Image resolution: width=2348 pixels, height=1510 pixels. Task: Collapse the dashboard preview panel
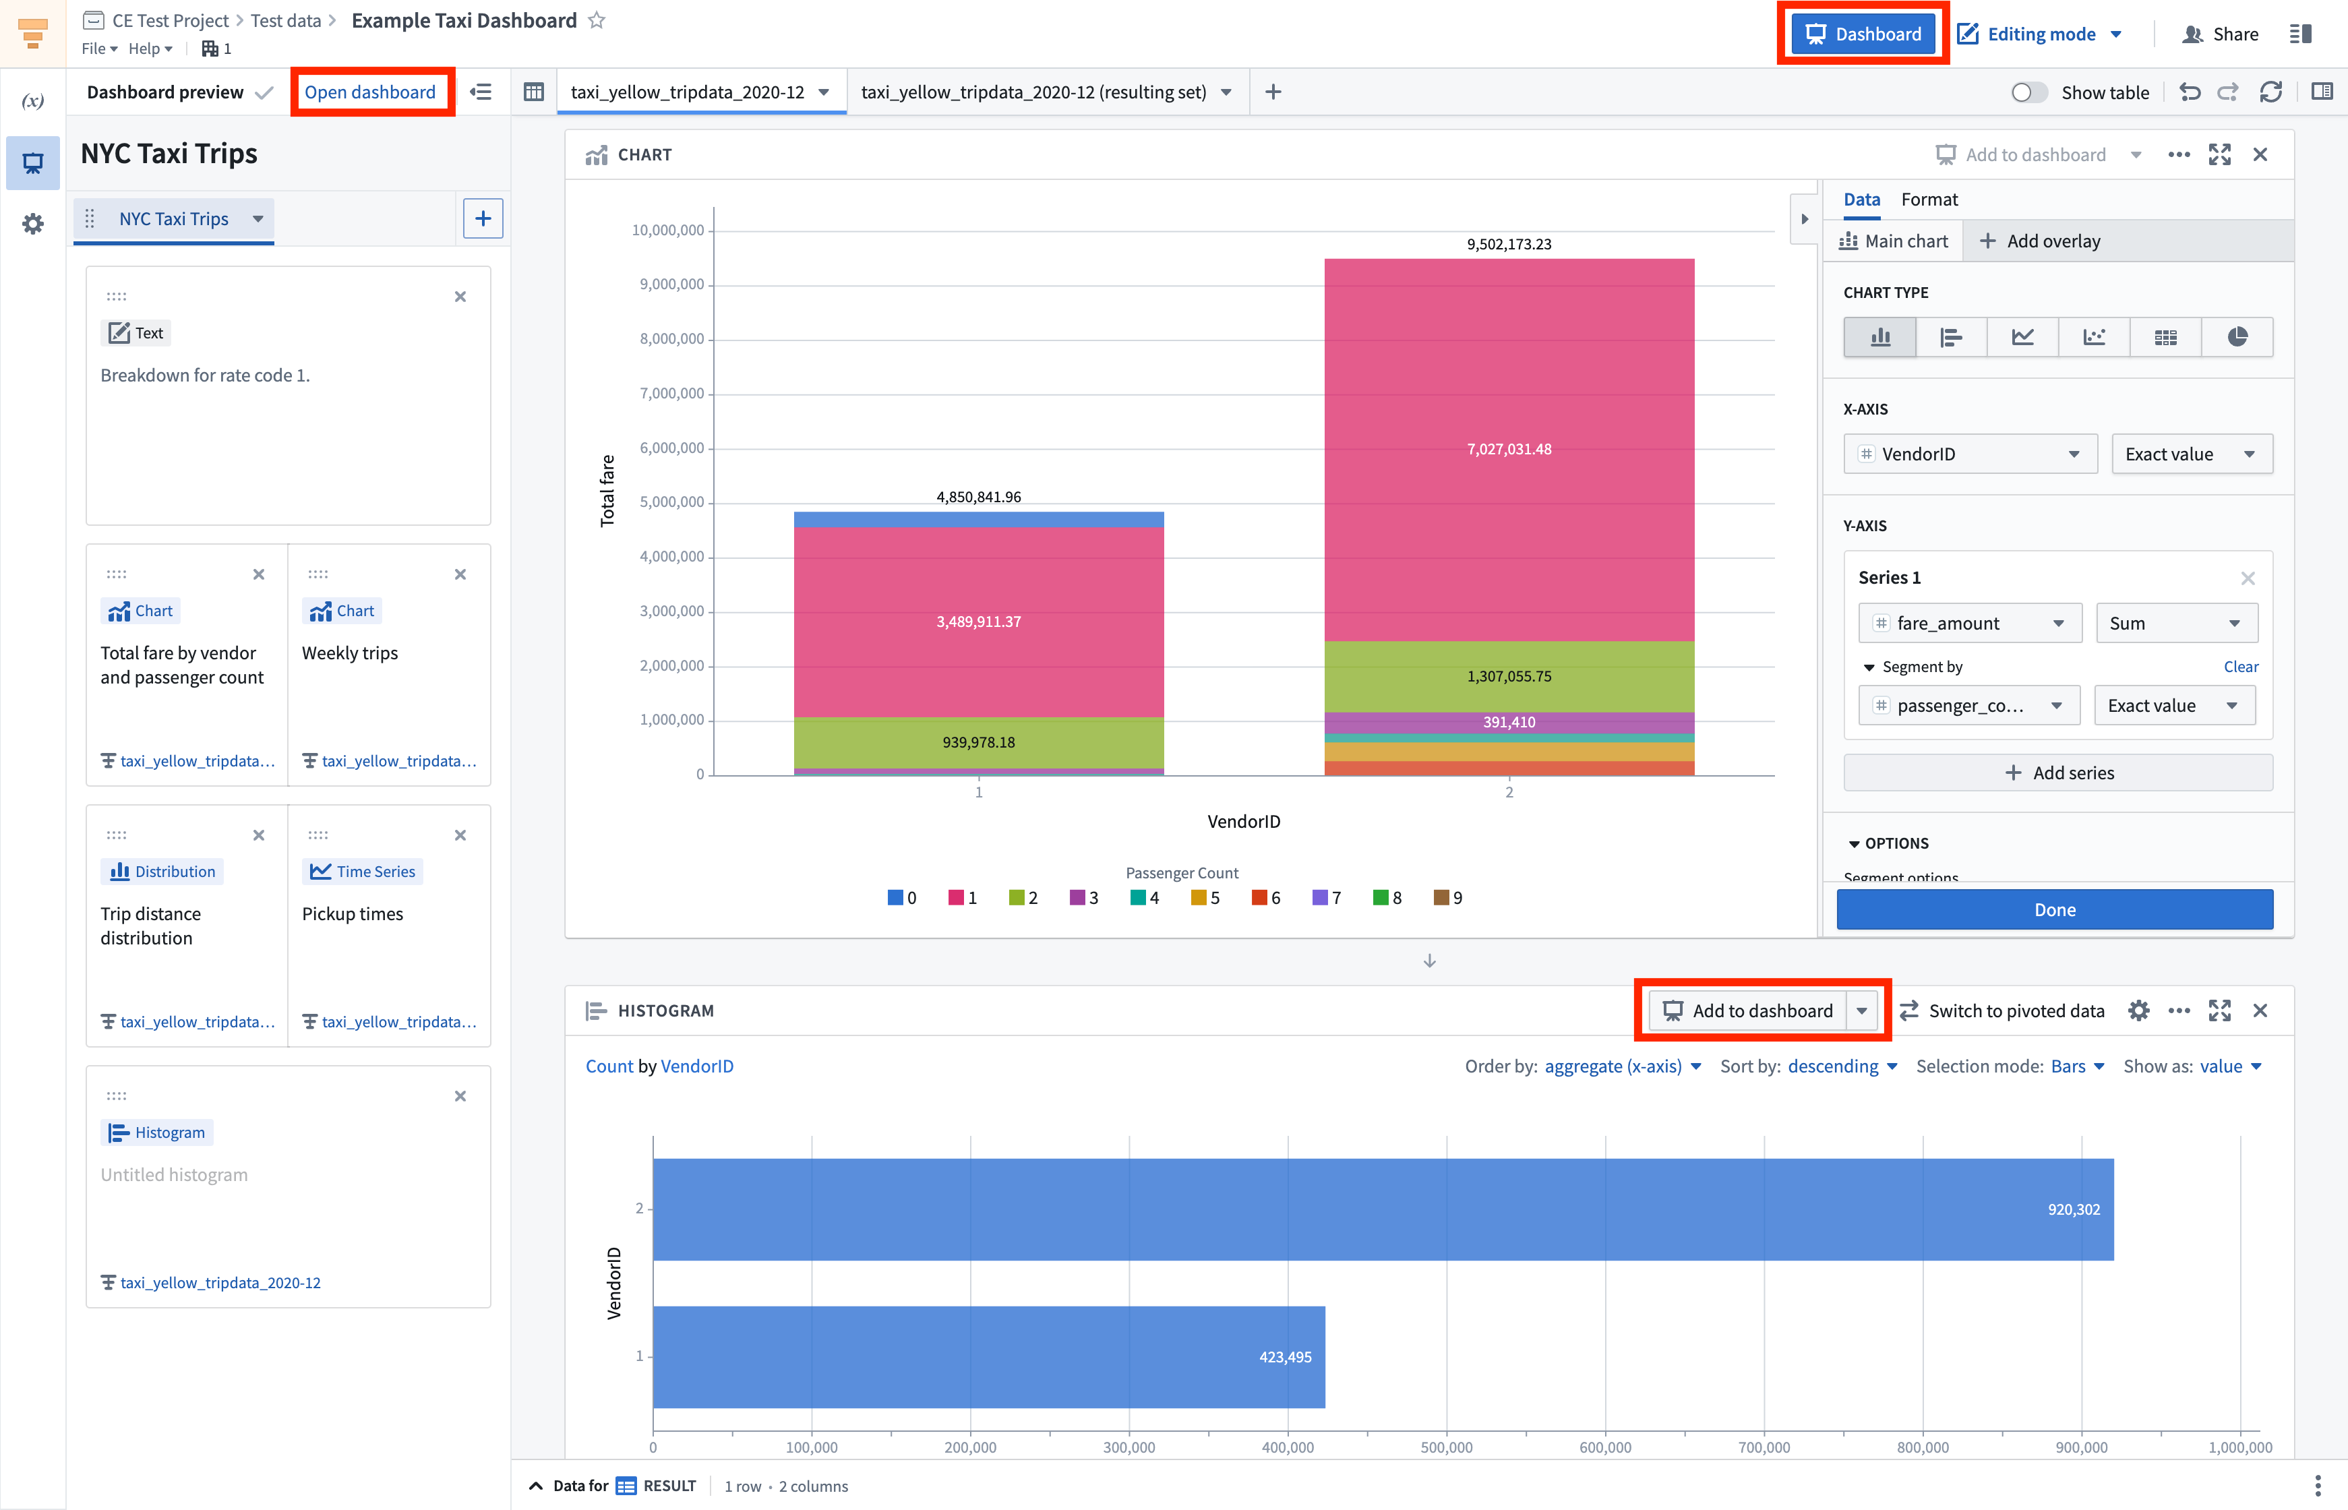pyautogui.click(x=481, y=92)
